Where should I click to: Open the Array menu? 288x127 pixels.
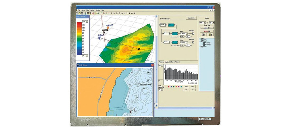click(x=83, y=10)
